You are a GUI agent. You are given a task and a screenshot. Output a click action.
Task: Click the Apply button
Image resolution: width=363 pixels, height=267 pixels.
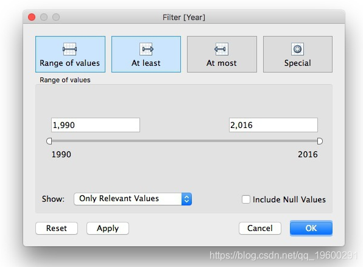(108, 229)
